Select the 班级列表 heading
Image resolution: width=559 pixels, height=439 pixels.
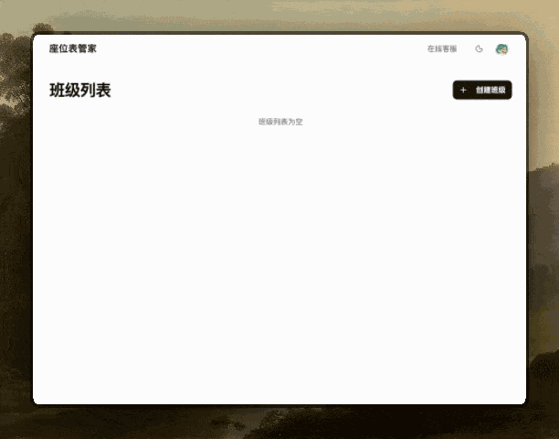click(80, 91)
